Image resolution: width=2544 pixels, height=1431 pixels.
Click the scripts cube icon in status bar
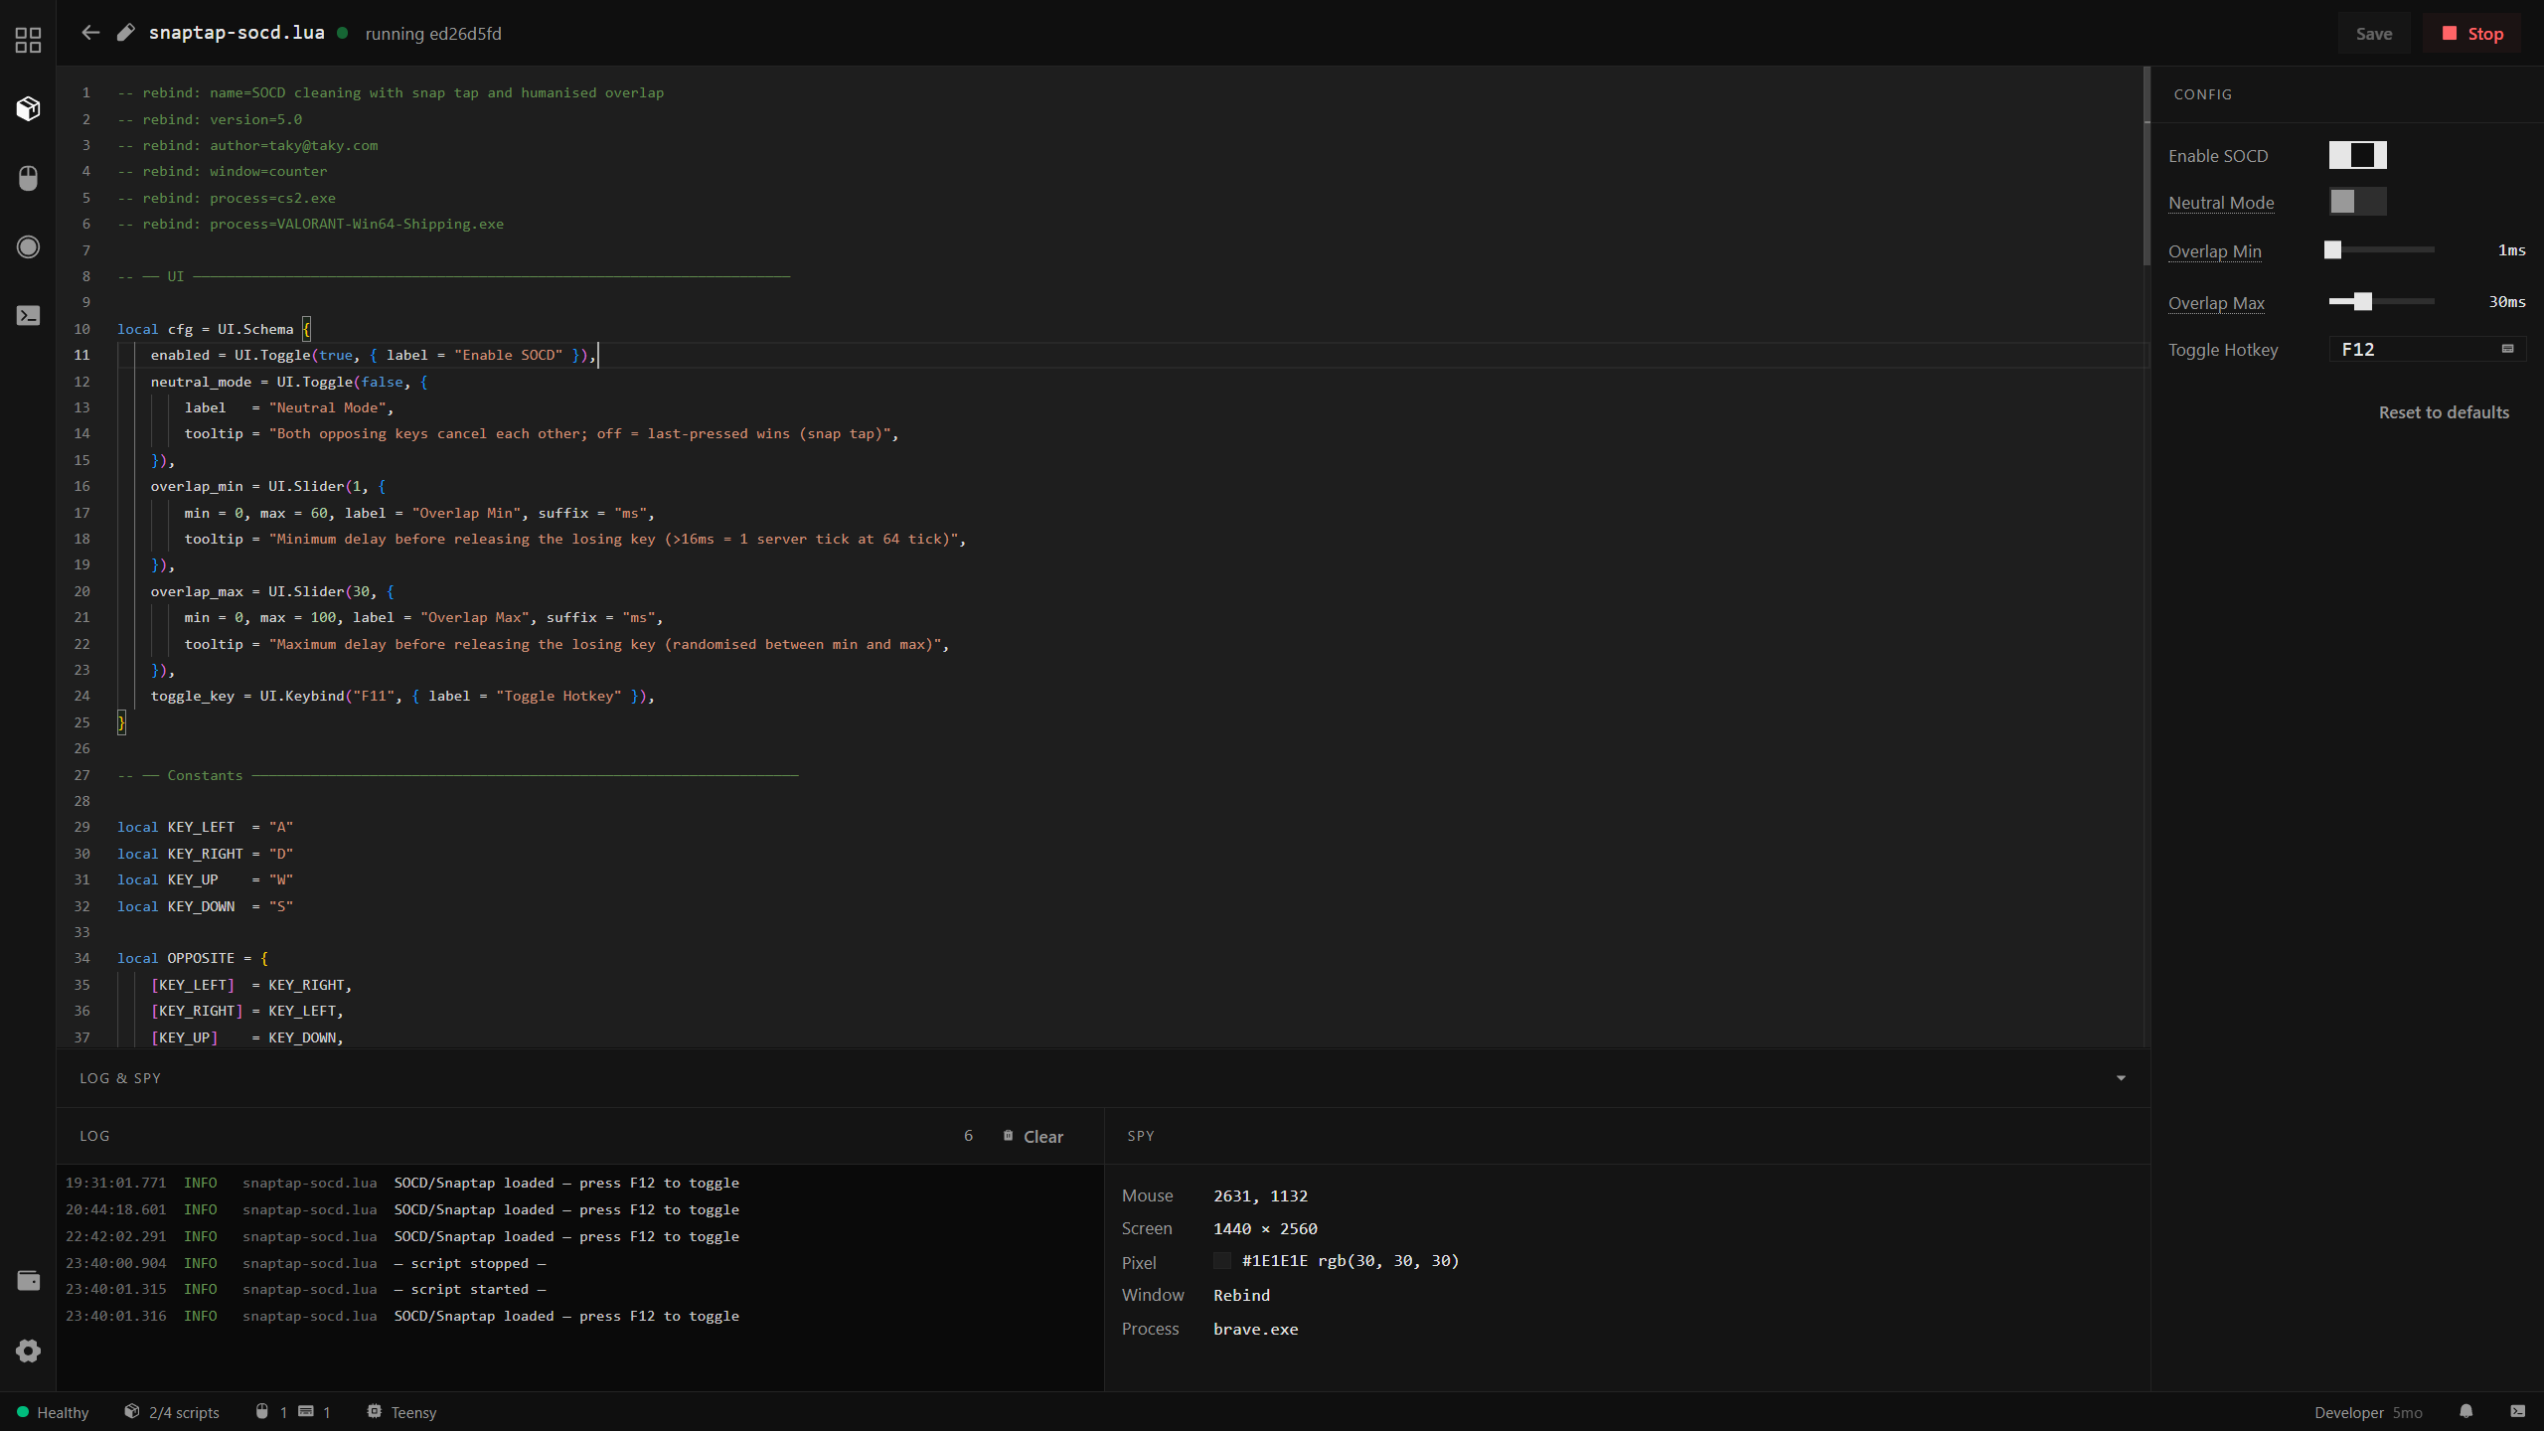coord(131,1412)
